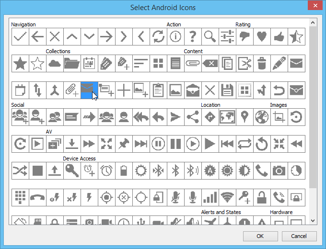Select the crop image icon
Screen dimensions: 326x249
(279, 117)
